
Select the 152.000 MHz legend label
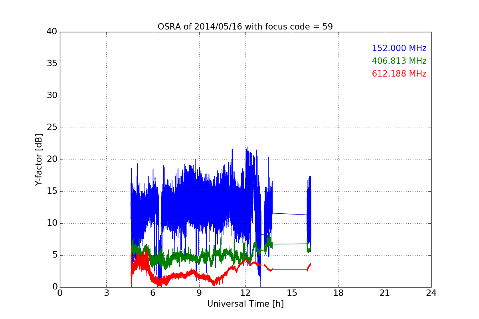pos(399,48)
